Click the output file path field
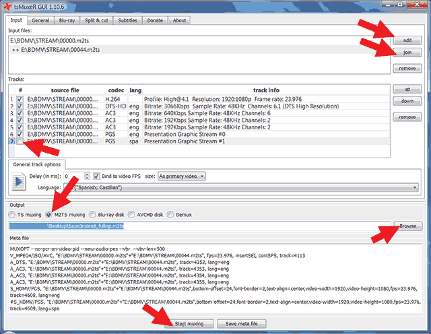This screenshot has width=431, height=334. [200, 226]
